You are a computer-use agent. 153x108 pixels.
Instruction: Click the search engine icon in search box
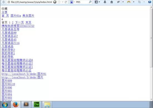(x=71, y=2)
